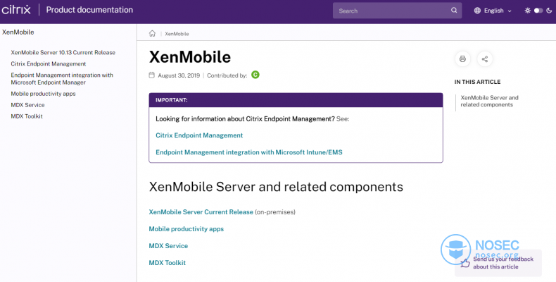Open Product documentation home link
556x282 pixels.
click(x=89, y=10)
